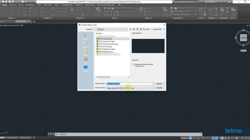Expand the Propiedades panel in ribbon
Screen dimensions: 250x140
(178, 18)
